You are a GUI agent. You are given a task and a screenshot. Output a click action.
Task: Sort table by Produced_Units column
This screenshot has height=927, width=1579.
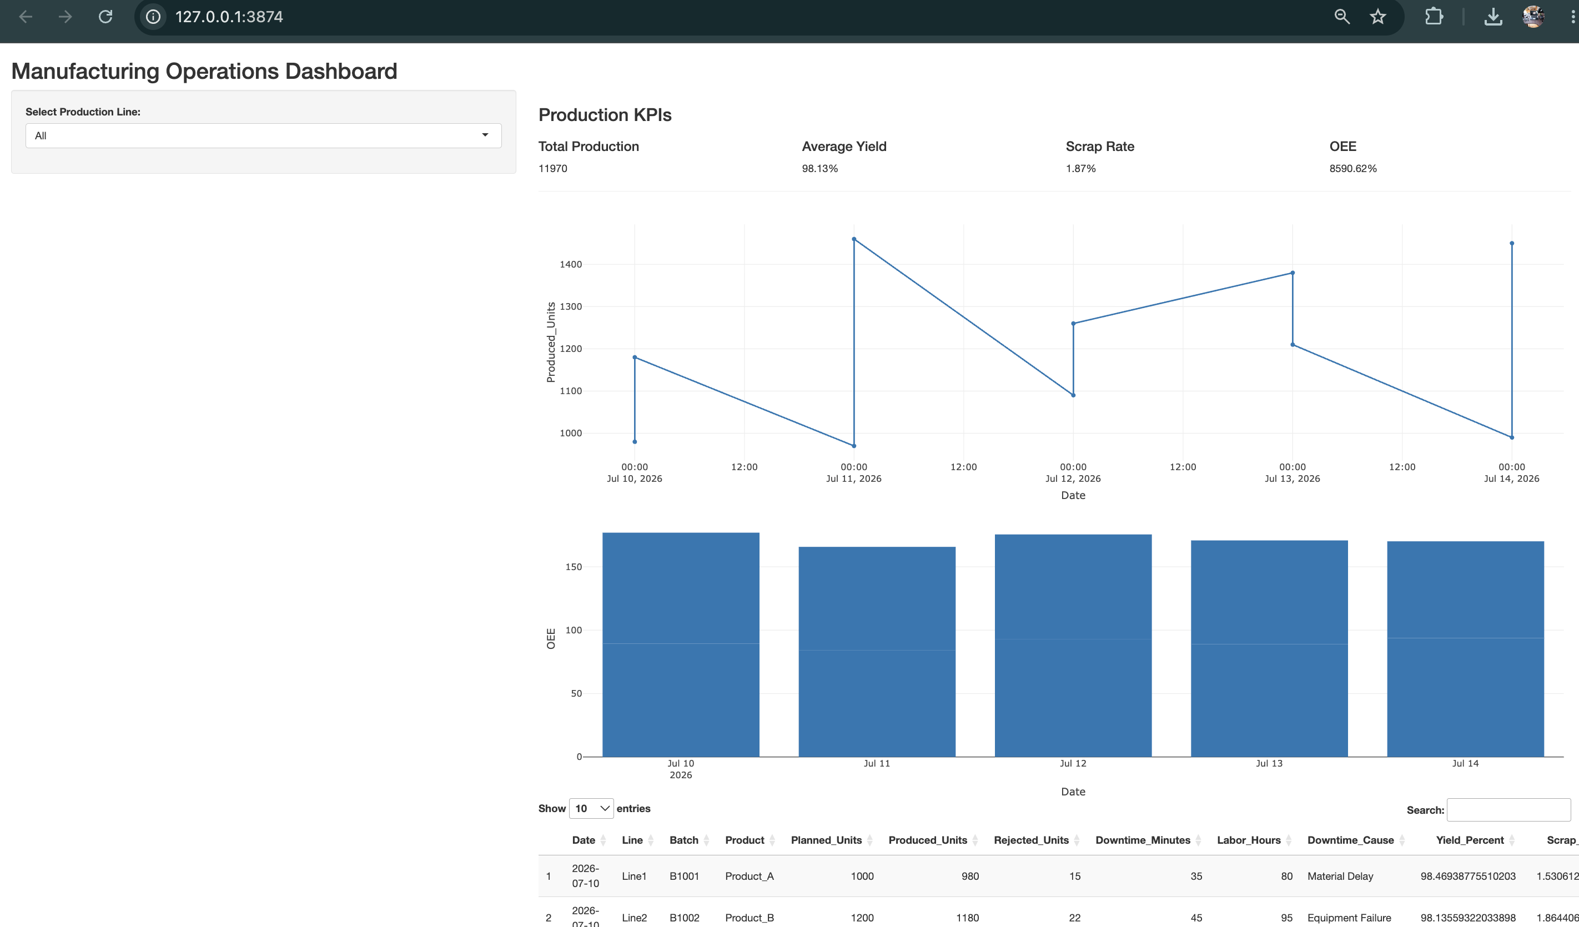pos(933,840)
